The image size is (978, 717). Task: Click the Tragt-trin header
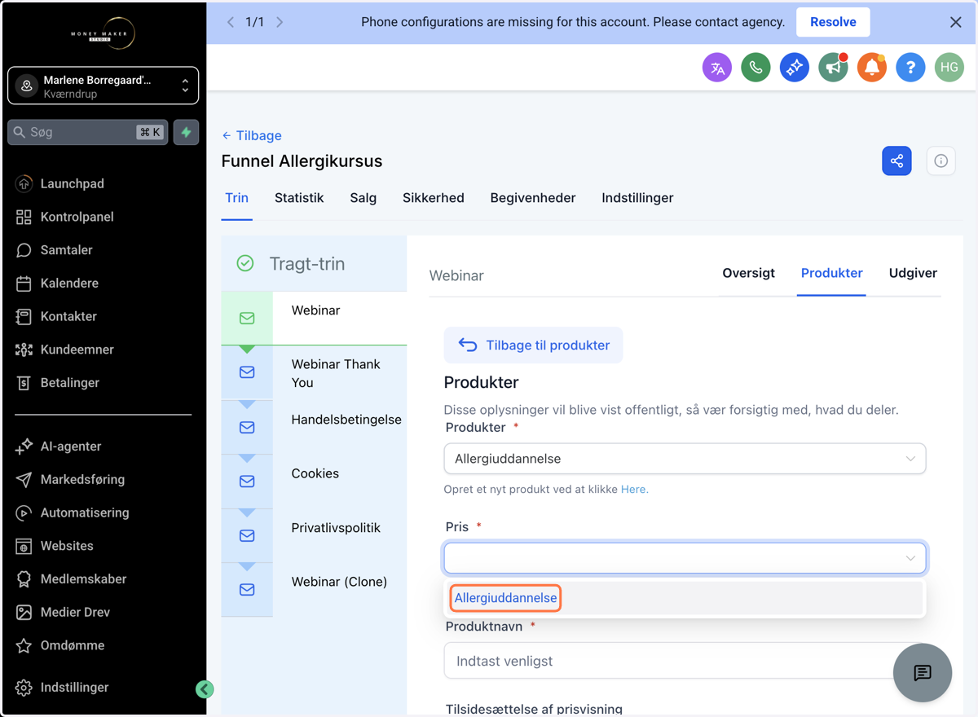314,263
